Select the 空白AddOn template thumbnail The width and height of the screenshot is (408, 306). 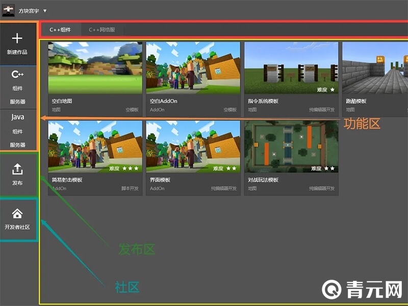[x=193, y=68]
